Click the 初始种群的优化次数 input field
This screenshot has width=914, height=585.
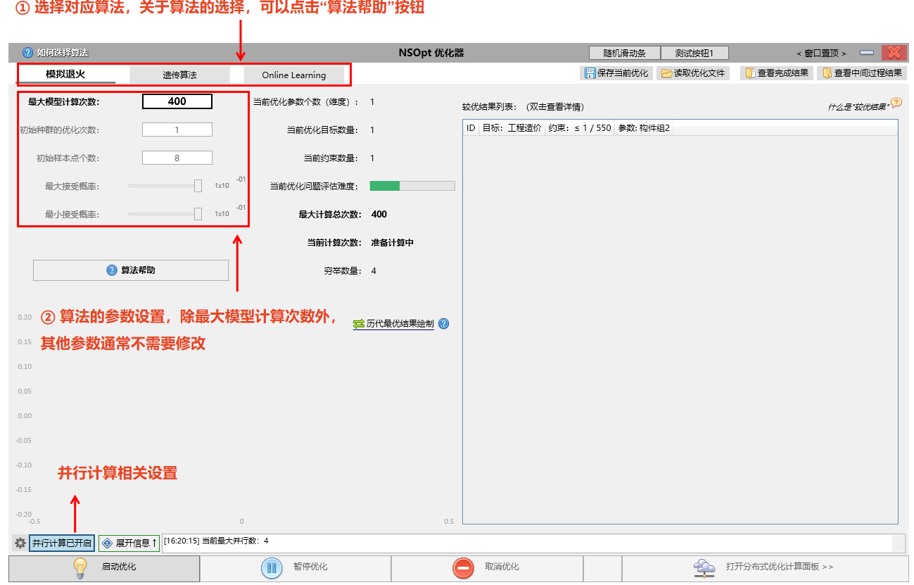pyautogui.click(x=177, y=130)
